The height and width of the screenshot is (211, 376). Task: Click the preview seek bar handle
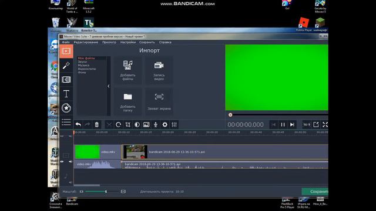[230, 115]
